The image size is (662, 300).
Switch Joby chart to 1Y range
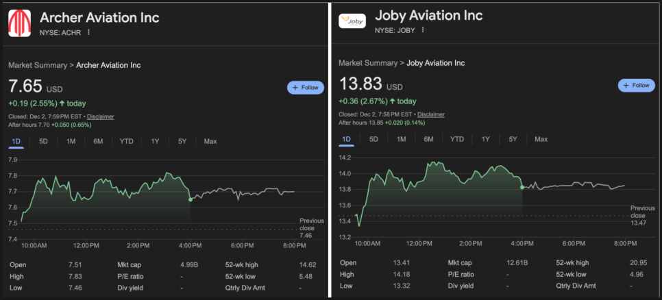click(x=485, y=139)
